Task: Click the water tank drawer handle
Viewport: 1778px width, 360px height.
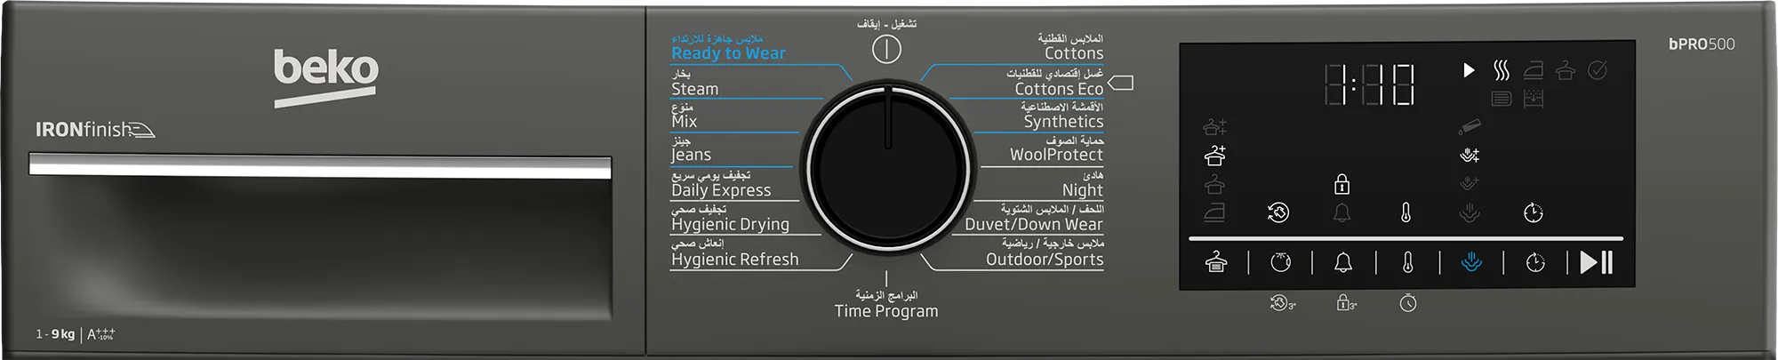Action: [x=320, y=165]
